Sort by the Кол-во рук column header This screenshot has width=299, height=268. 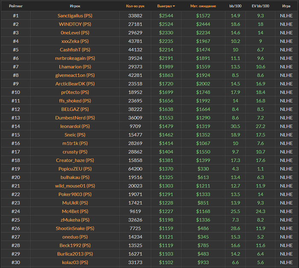pos(135,6)
